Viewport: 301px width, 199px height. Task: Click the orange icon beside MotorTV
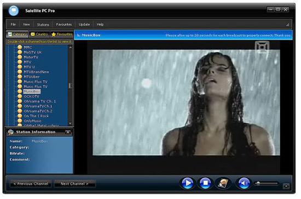click(20, 58)
